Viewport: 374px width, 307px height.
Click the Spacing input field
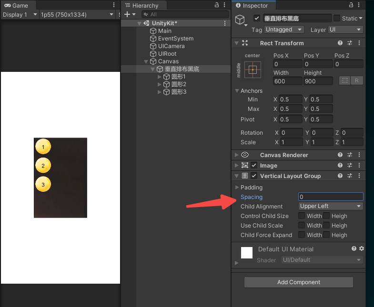click(x=331, y=197)
